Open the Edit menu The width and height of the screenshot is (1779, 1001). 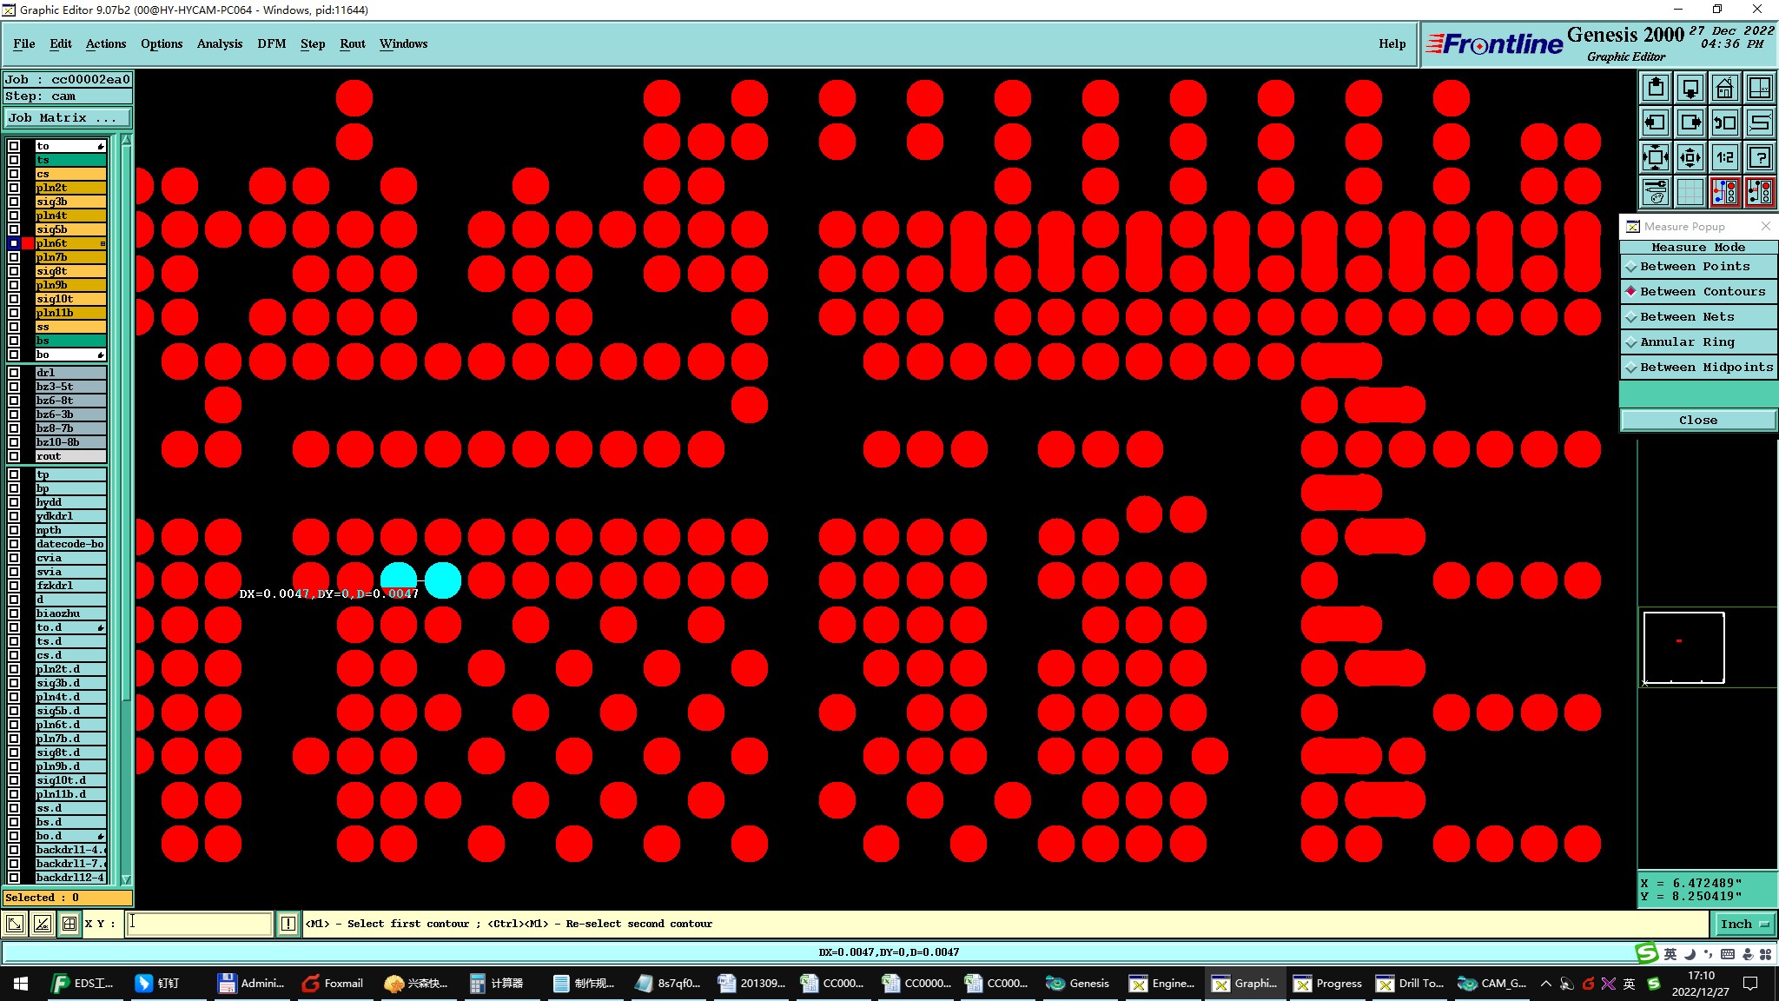click(61, 43)
